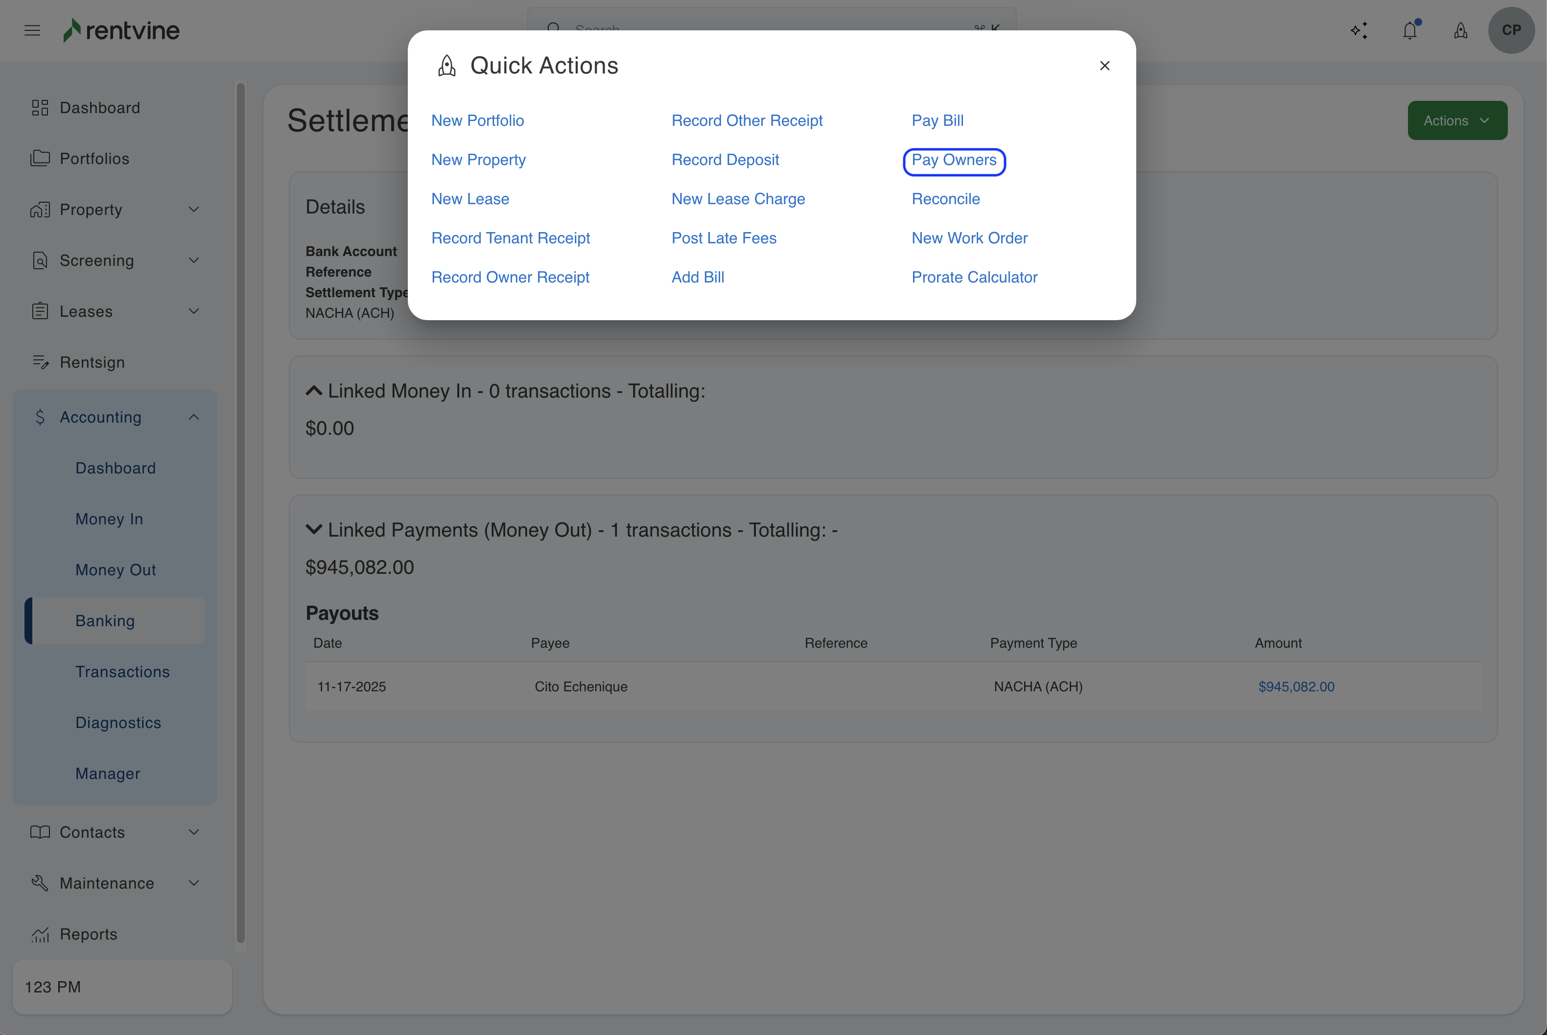1547x1035 pixels.
Task: Open the Actions dropdown button
Action: click(x=1456, y=121)
